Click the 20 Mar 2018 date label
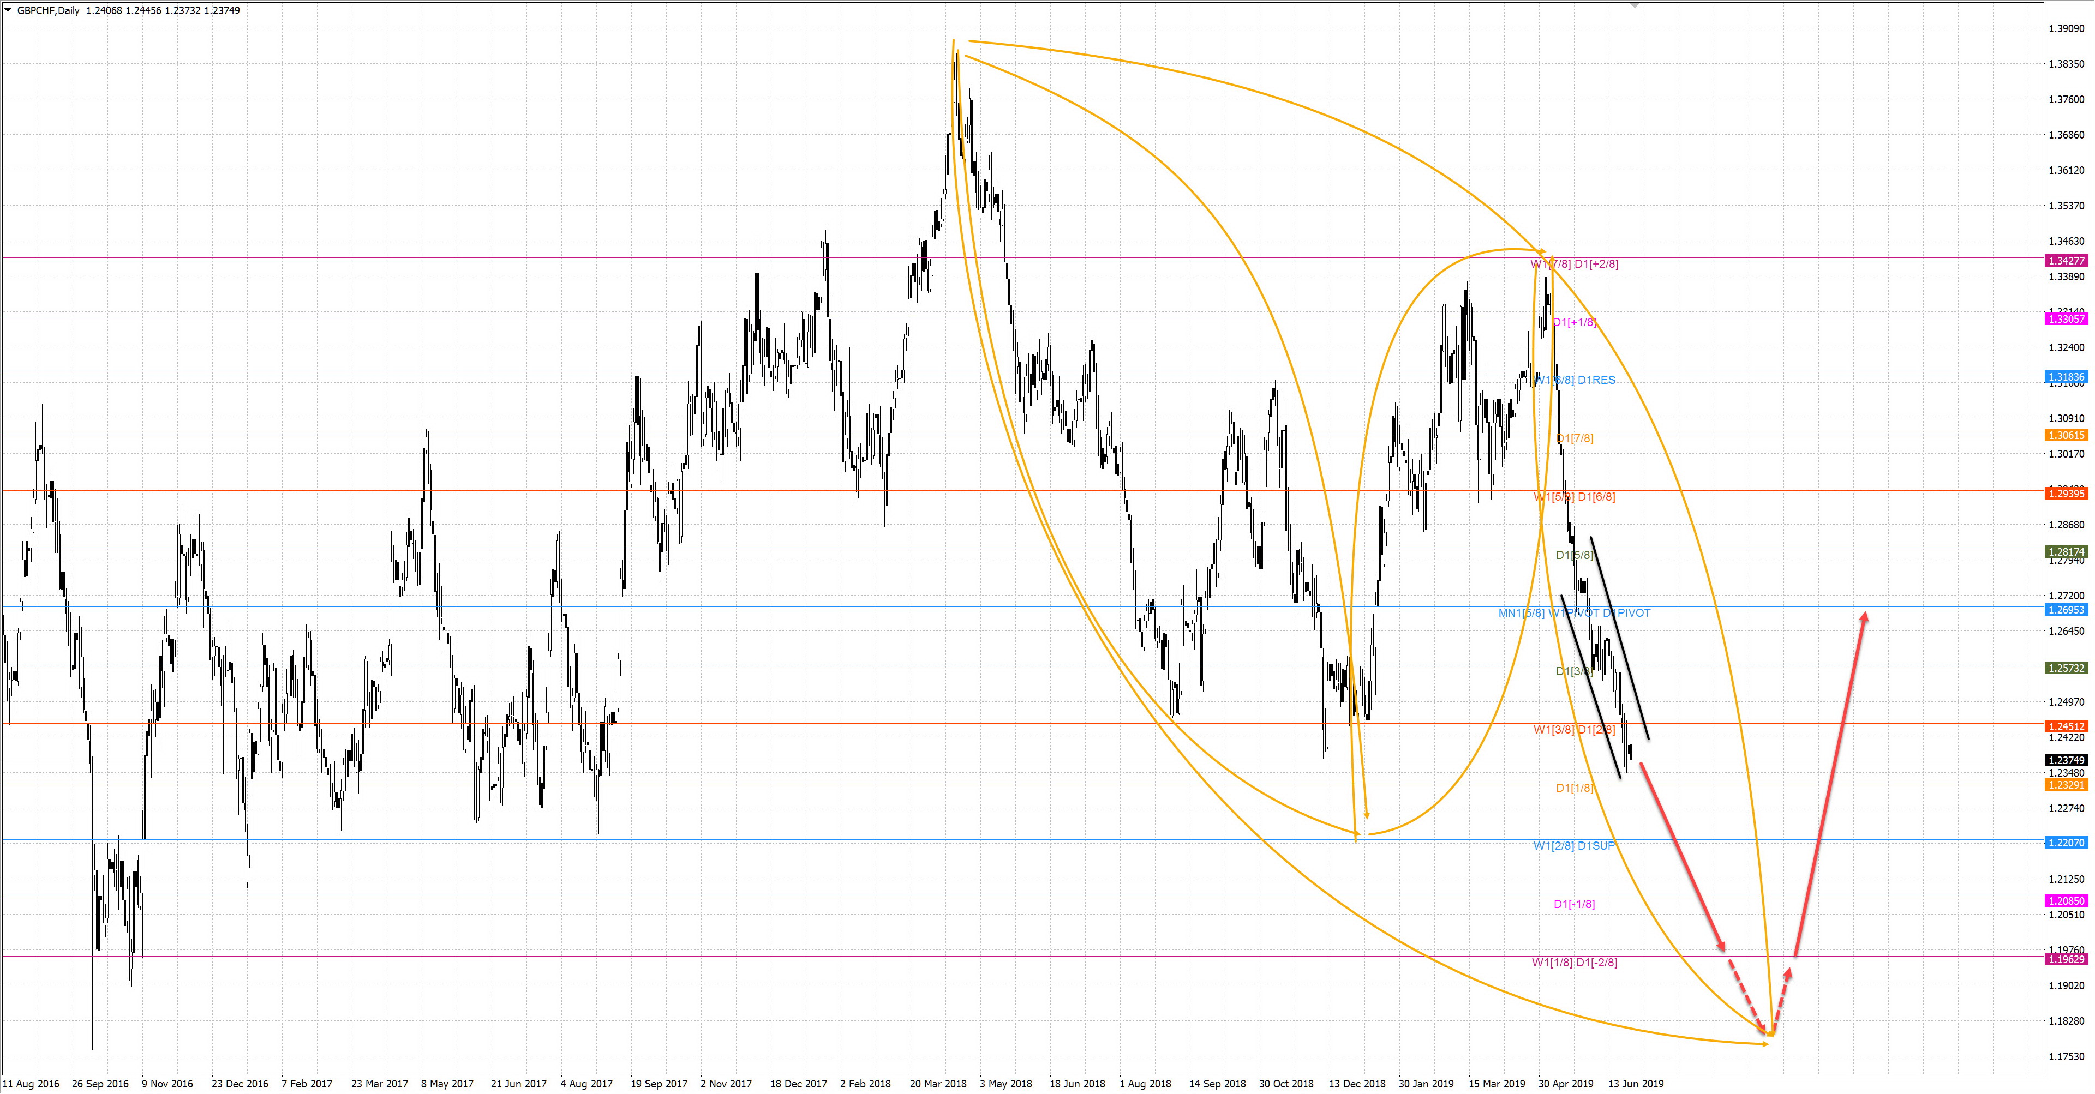The image size is (2095, 1094). point(938,1084)
